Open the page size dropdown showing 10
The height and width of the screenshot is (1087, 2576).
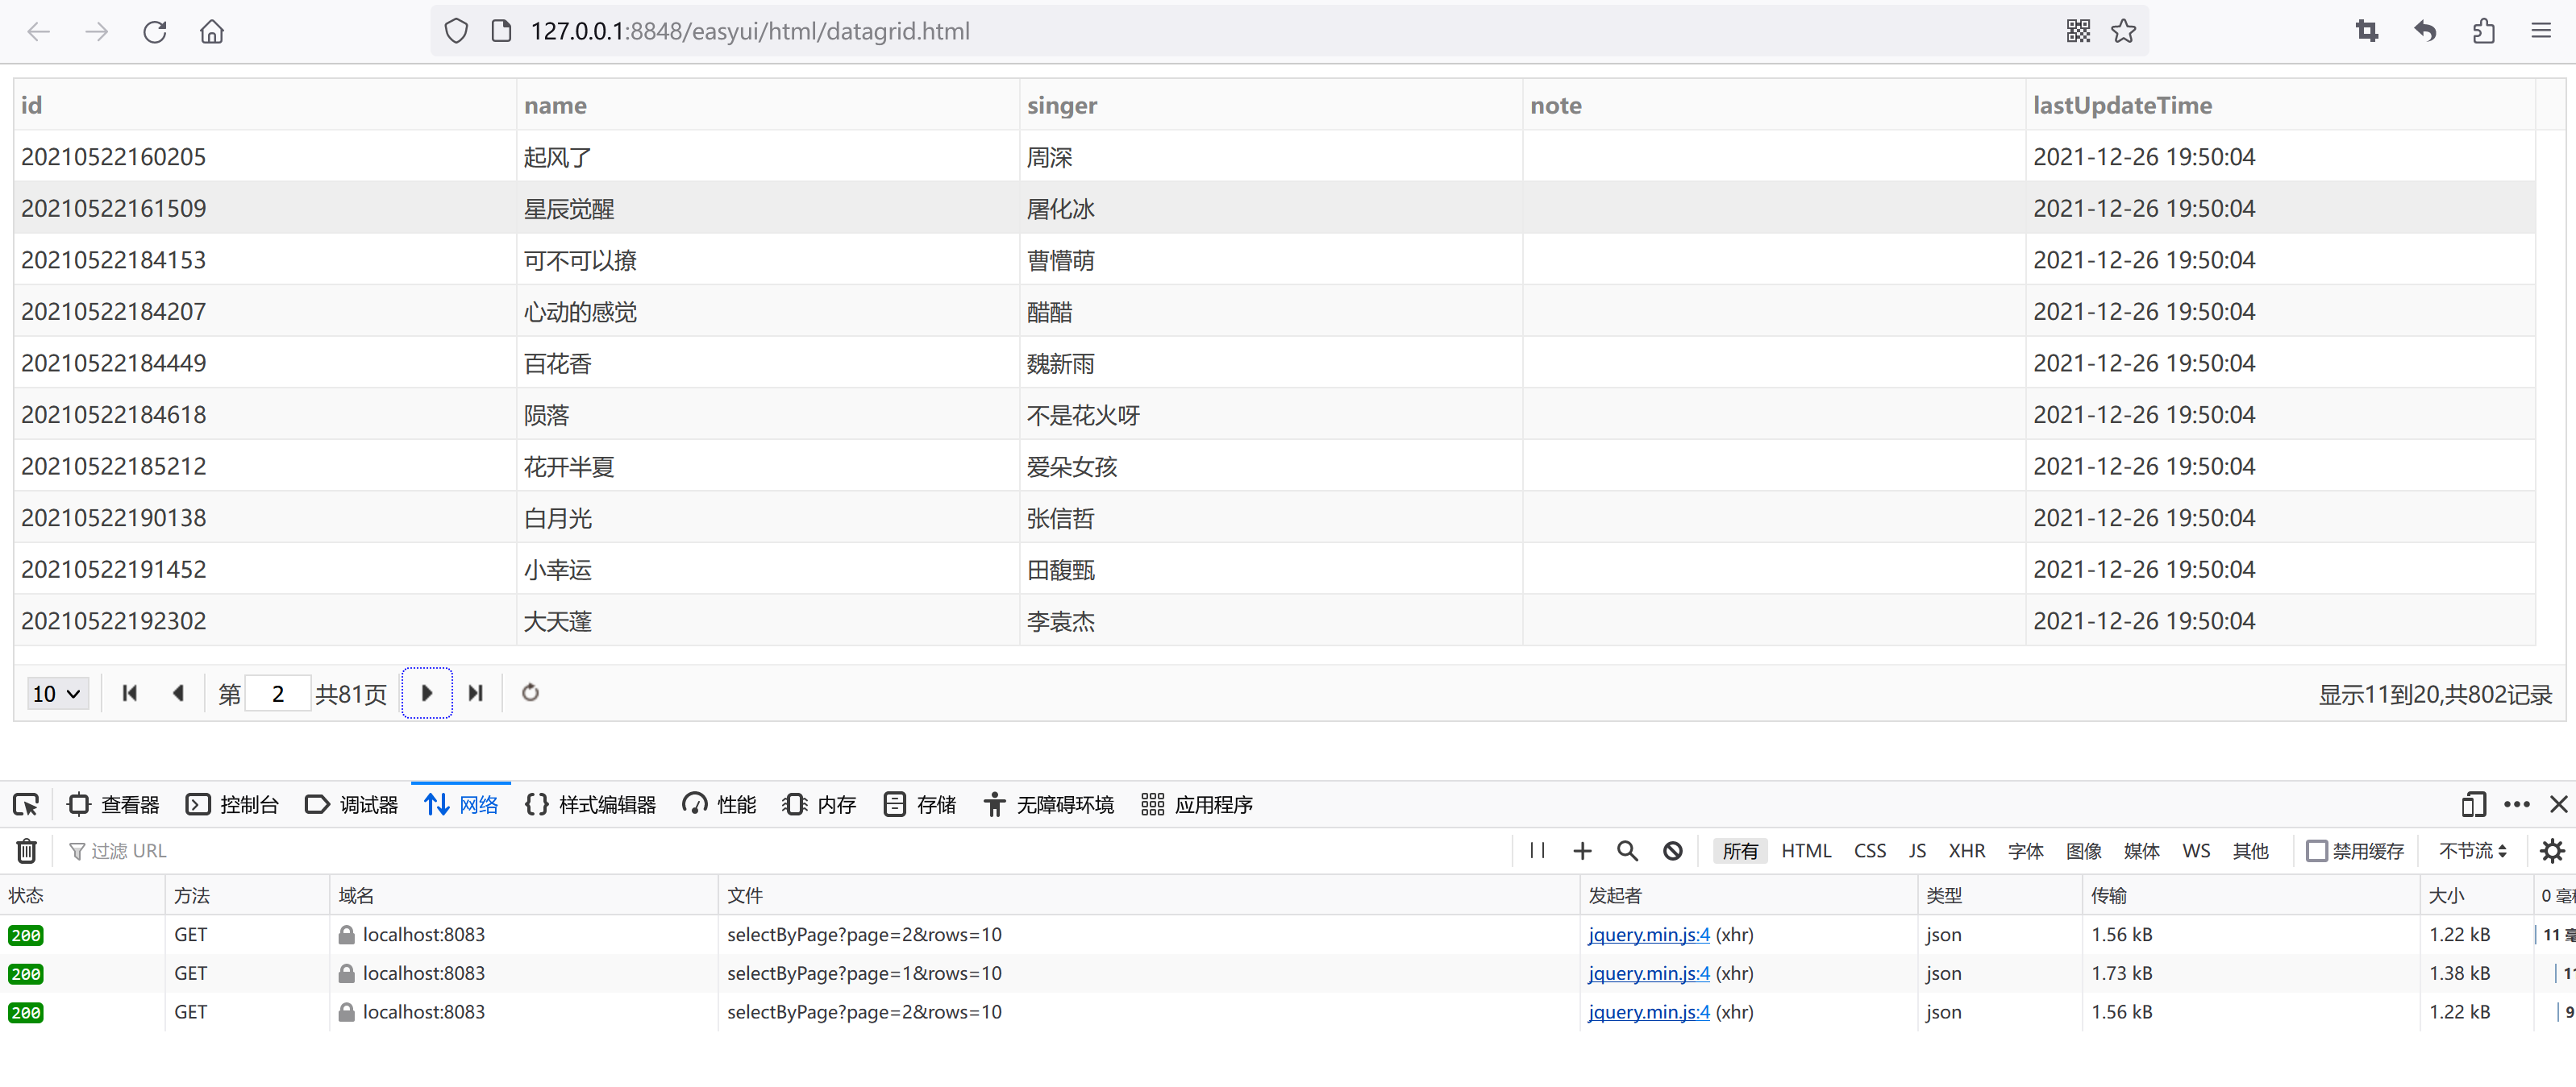pos(57,693)
